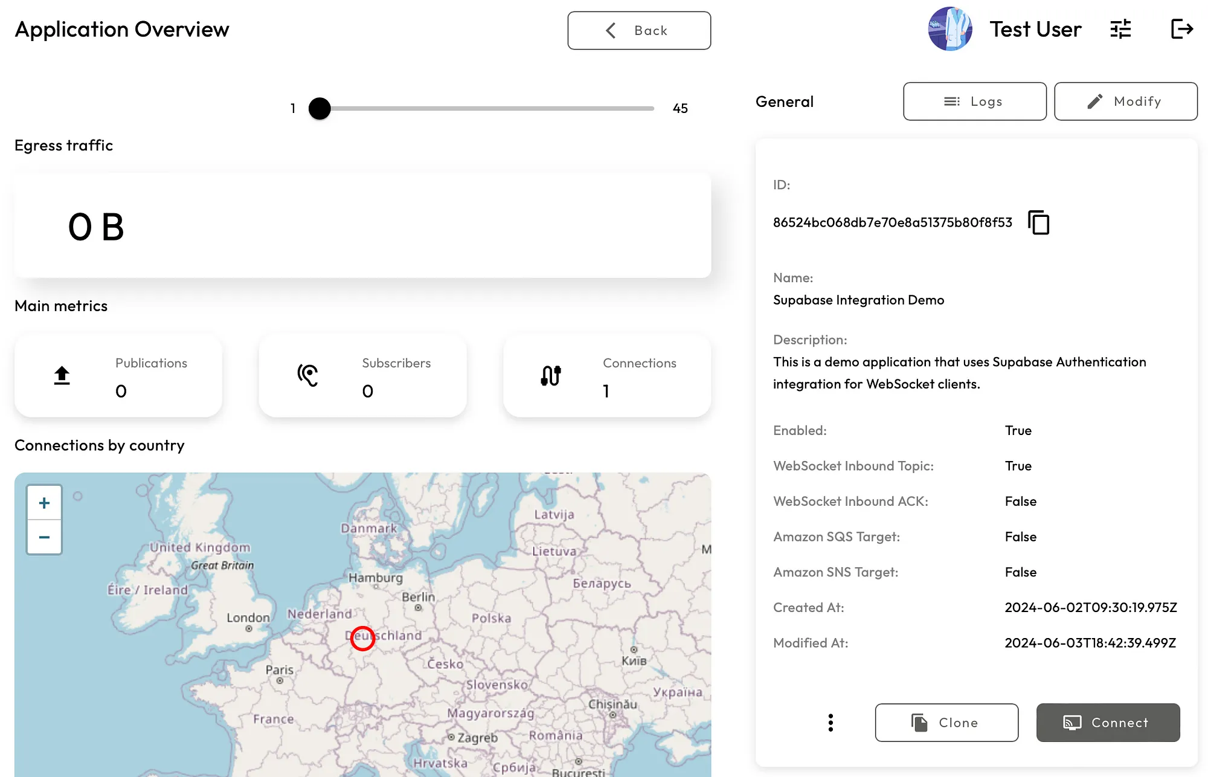Click the Publications upload arrow icon
The width and height of the screenshot is (1208, 777).
click(x=62, y=375)
